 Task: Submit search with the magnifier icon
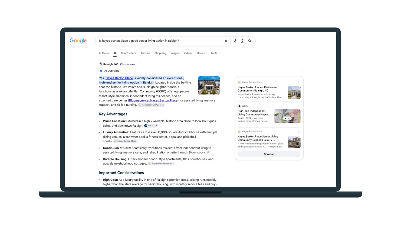coord(250,41)
